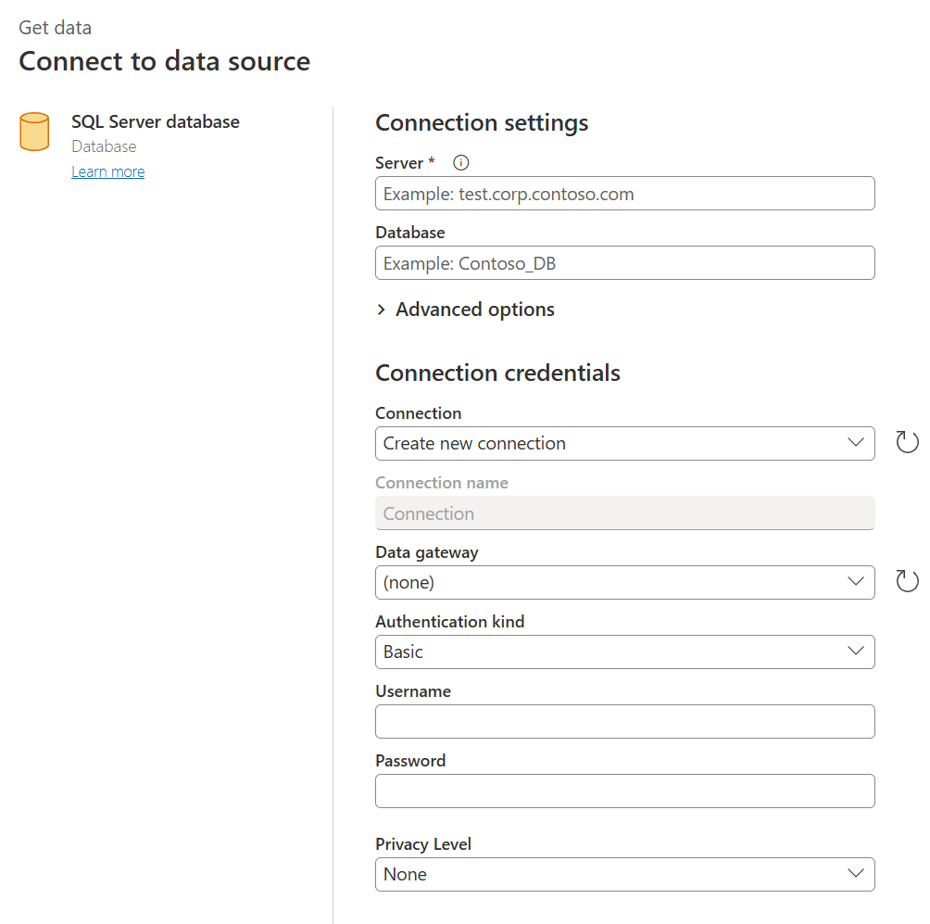Change the Basic authentication kind
Screen dimensions: 930x924
[x=624, y=652]
